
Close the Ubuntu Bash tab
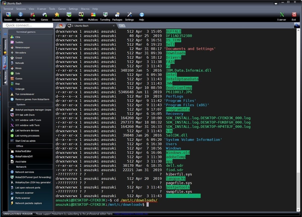[x=114, y=26]
